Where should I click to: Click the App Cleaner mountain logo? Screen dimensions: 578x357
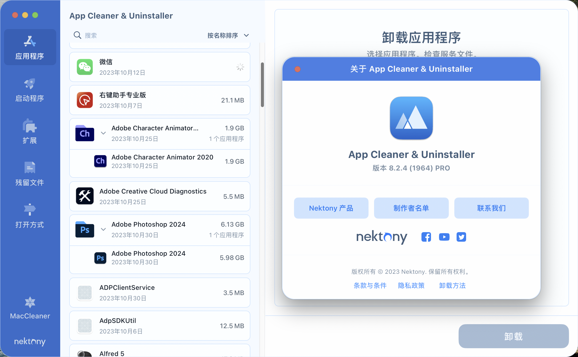411,118
